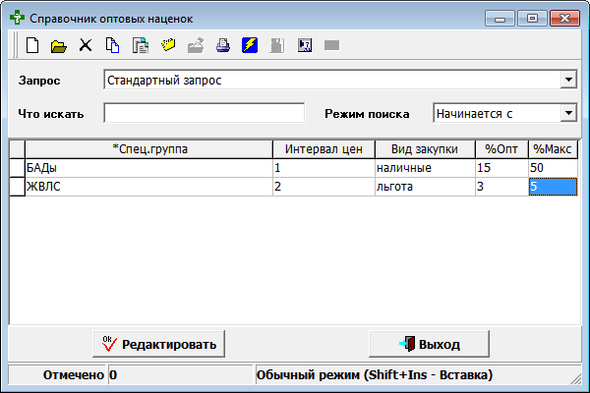The width and height of the screenshot is (590, 393).
Task: Minimize the Справочник оптовых наценок window
Action: (500, 18)
